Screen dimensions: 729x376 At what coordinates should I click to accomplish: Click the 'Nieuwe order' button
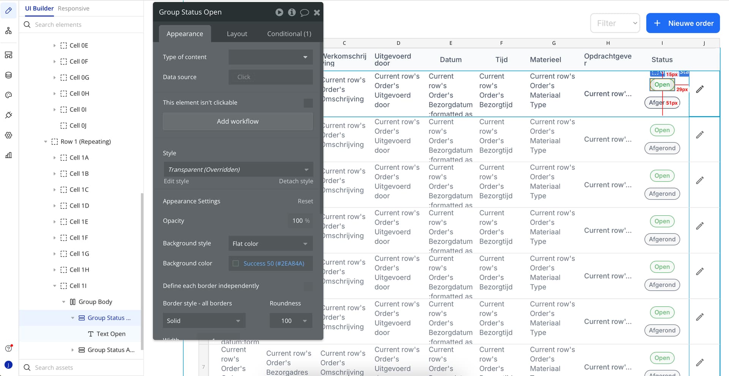683,23
